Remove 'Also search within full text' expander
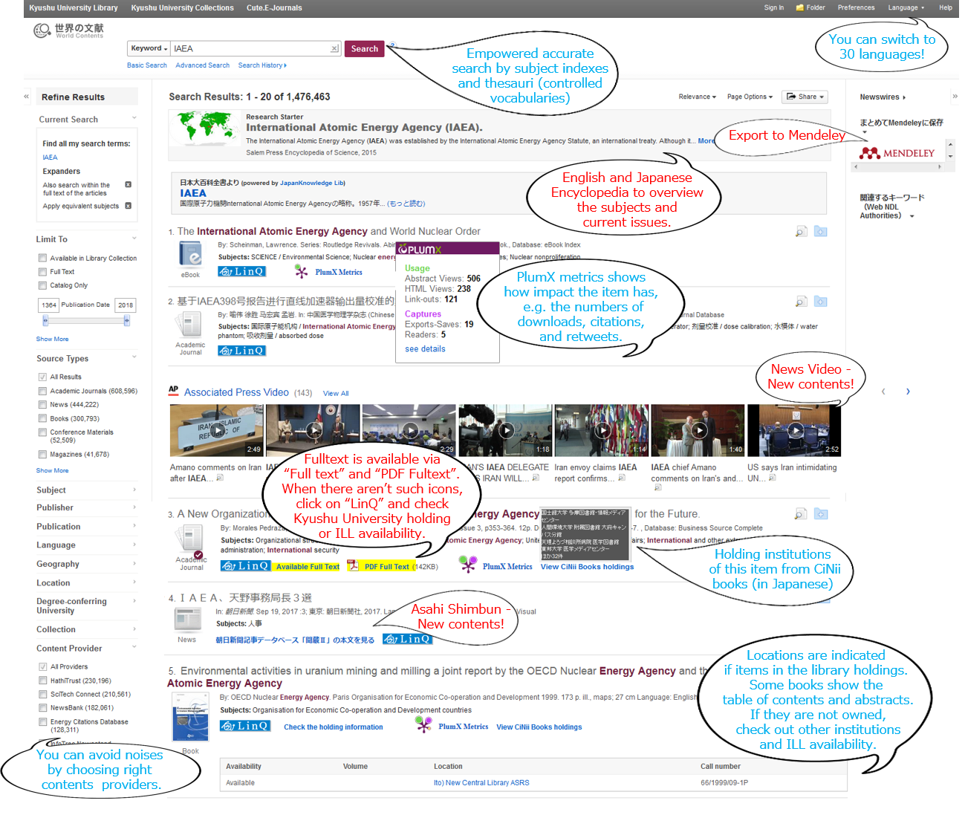965x815 pixels. click(129, 184)
